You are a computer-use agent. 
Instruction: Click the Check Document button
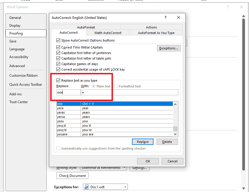[x=72, y=175]
